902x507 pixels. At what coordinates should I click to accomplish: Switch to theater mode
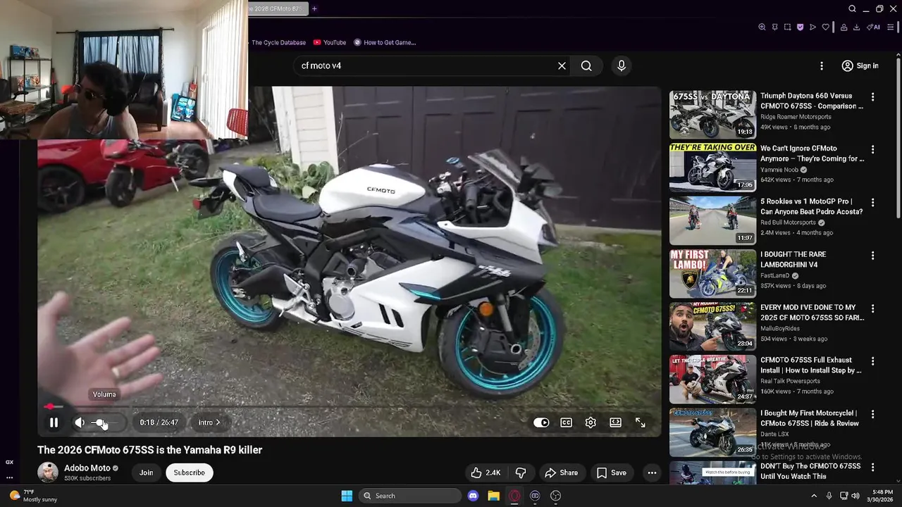click(x=615, y=423)
